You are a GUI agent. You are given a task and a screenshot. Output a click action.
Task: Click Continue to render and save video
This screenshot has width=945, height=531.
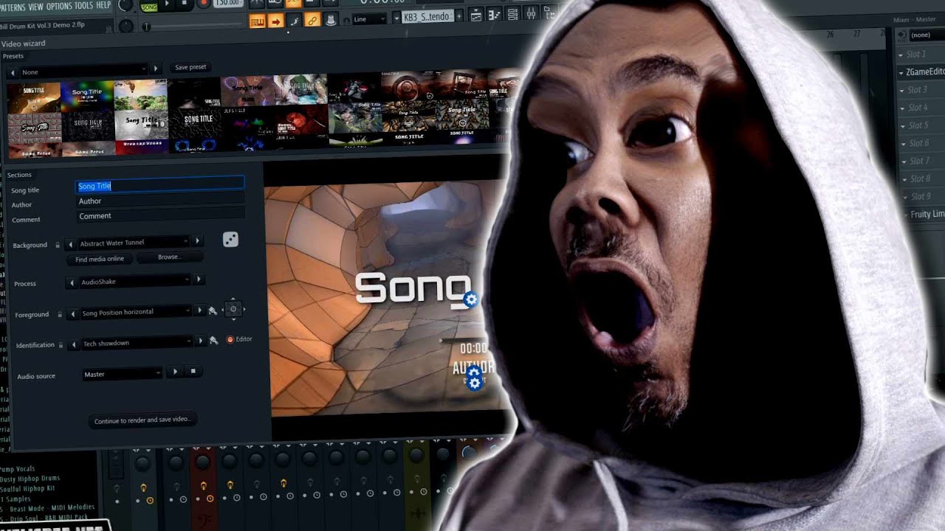tap(142, 420)
